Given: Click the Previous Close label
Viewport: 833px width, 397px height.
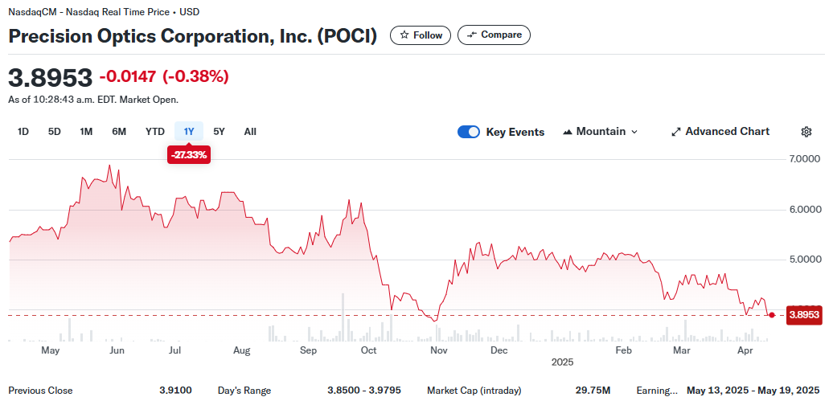Looking at the screenshot, I should (x=40, y=391).
